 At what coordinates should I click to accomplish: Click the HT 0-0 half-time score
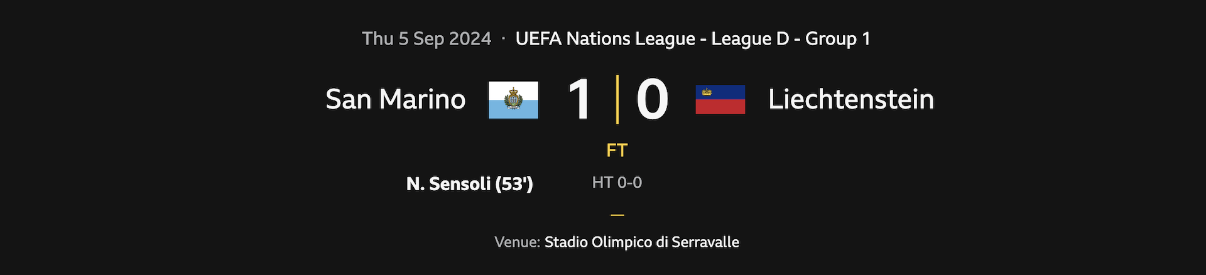[x=617, y=183]
